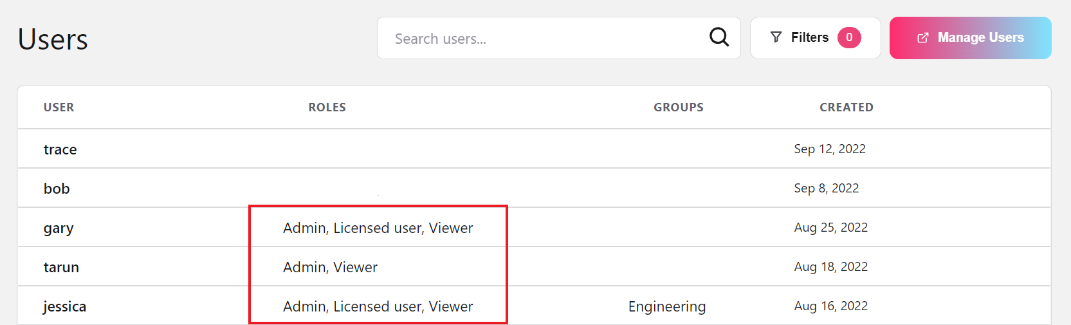Open user gary

[59, 228]
